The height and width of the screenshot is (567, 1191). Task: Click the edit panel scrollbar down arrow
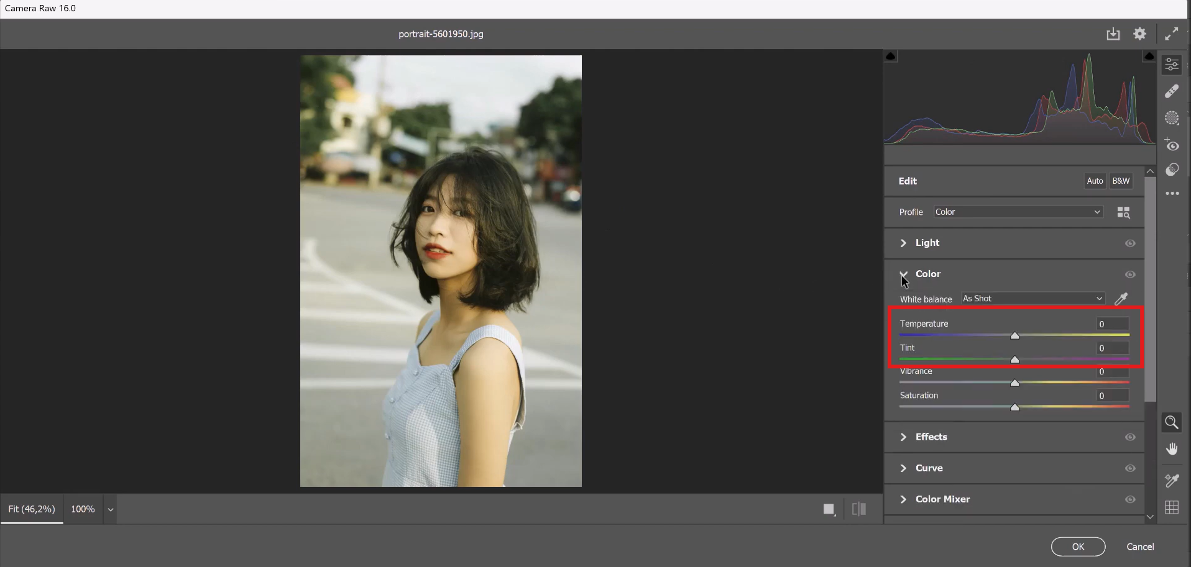click(x=1150, y=517)
